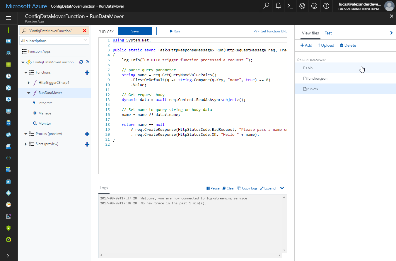The image size is (396, 261).
Task: Open Resource groups cube icon
Action: pyautogui.click(x=8, y=53)
